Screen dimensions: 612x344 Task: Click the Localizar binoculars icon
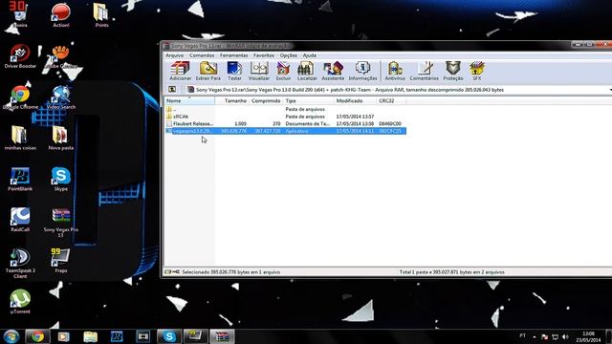click(307, 71)
